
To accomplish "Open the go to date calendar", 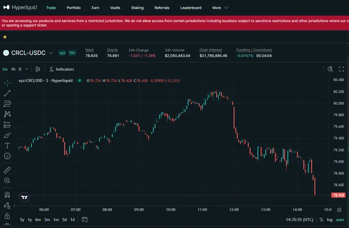I will click(84, 220).
